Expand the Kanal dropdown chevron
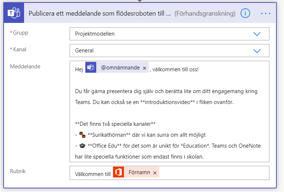This screenshot has height=192, width=284. tap(257, 51)
